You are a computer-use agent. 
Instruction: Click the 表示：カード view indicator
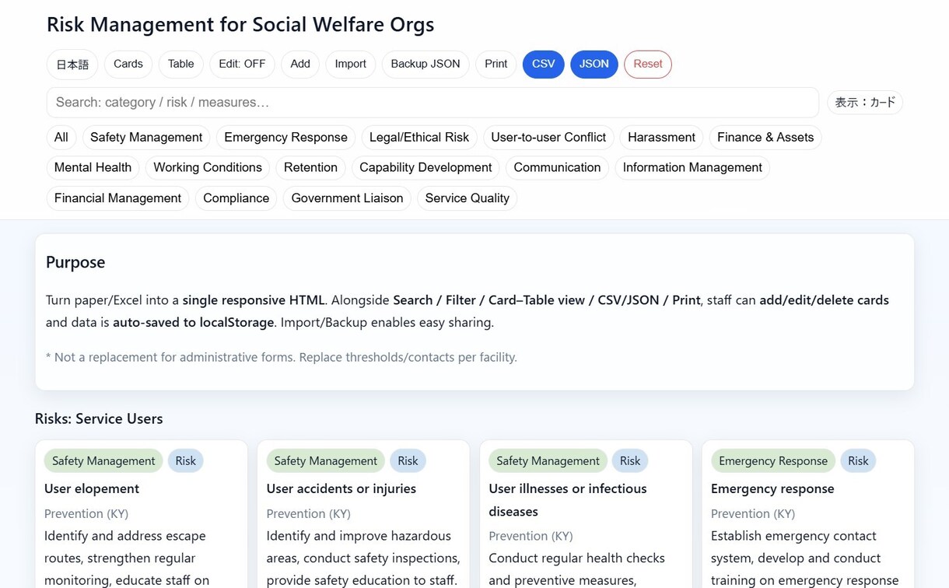[865, 103]
